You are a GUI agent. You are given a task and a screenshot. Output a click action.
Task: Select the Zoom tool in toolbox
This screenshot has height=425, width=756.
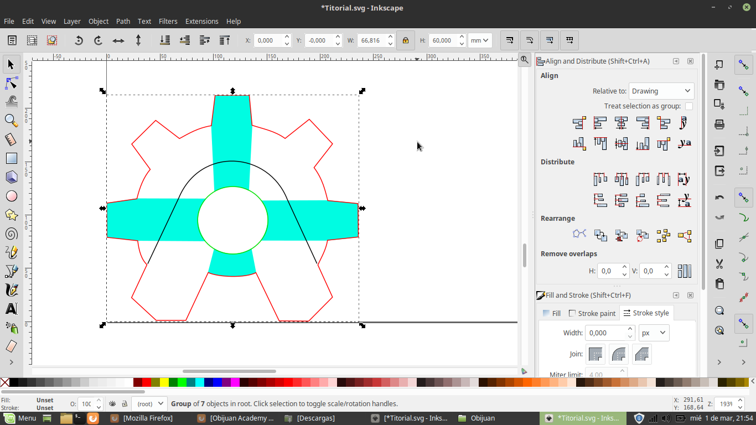(11, 121)
